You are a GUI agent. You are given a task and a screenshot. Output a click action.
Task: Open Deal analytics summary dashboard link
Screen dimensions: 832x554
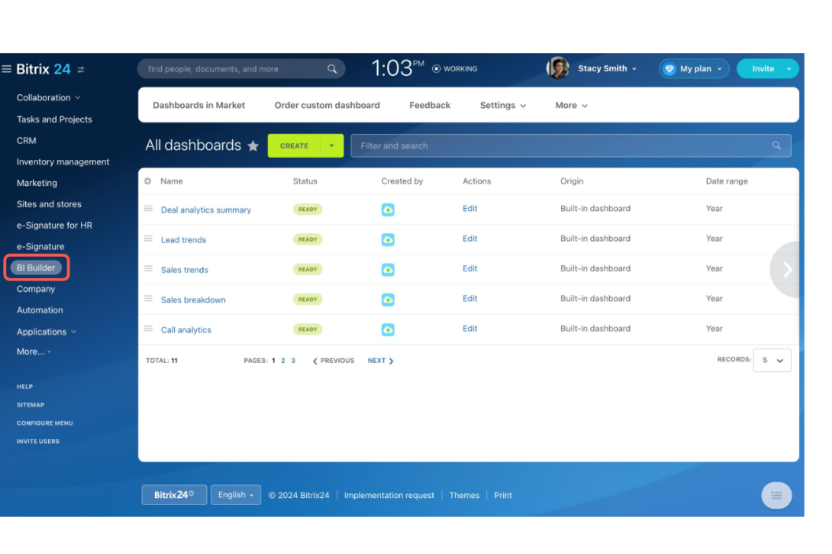coord(206,210)
